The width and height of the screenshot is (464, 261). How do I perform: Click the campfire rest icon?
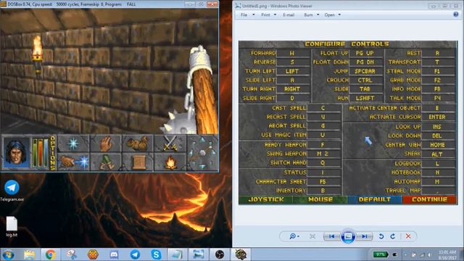(170, 162)
